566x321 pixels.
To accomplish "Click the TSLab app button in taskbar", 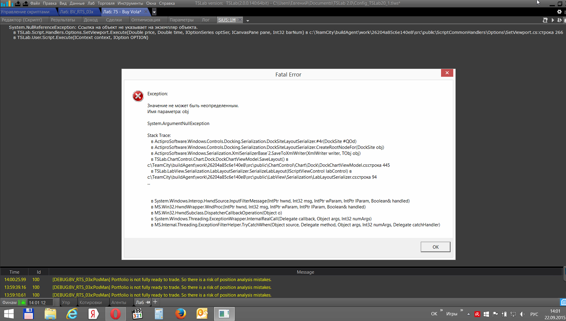I will click(x=224, y=314).
